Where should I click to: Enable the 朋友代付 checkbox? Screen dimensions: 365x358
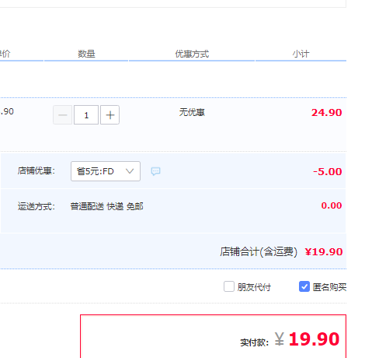pos(229,286)
